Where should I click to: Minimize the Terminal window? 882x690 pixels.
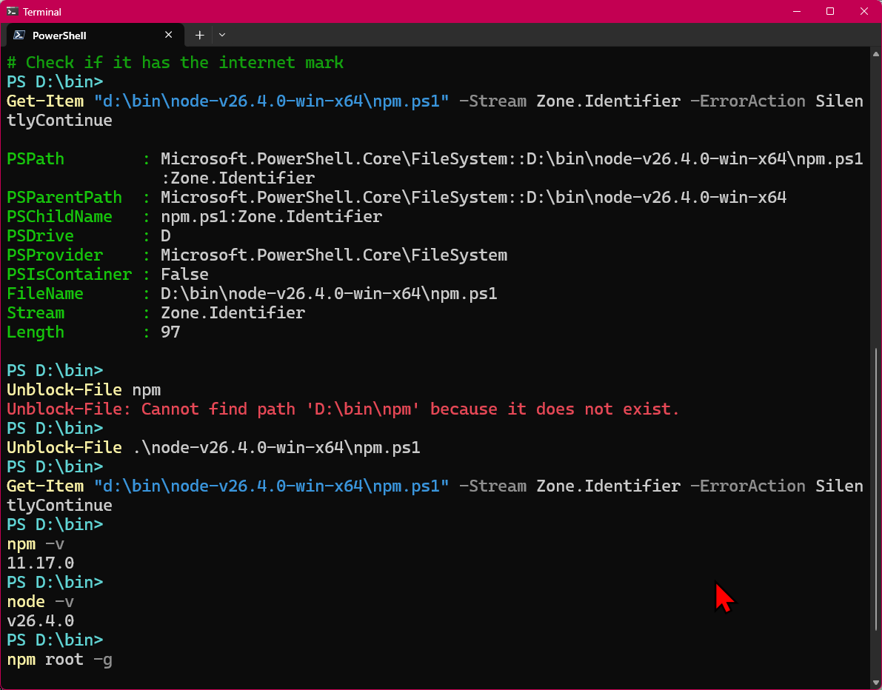(x=796, y=11)
